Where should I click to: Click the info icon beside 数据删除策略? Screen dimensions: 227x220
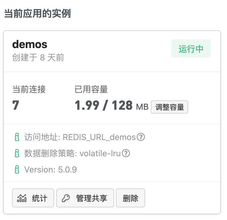(x=17, y=154)
